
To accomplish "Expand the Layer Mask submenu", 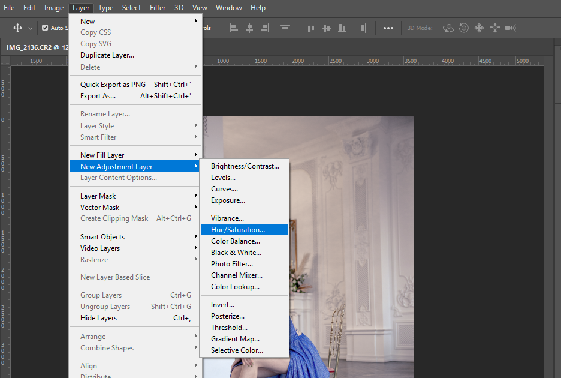I will tap(134, 196).
